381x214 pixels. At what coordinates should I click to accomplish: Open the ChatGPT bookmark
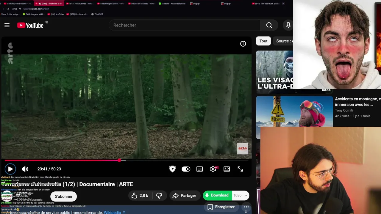click(x=97, y=14)
